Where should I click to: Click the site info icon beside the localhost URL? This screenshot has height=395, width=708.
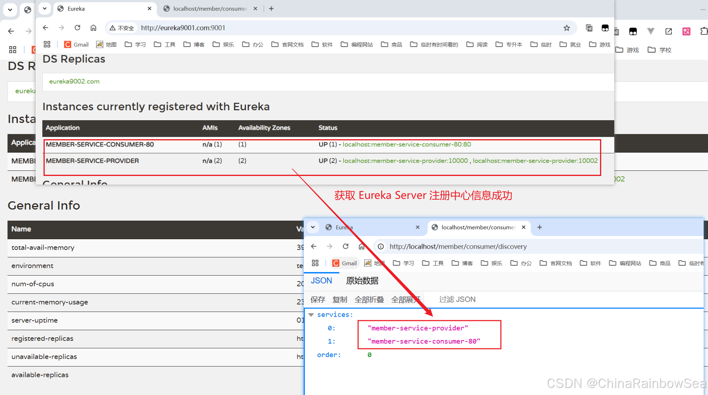381,247
